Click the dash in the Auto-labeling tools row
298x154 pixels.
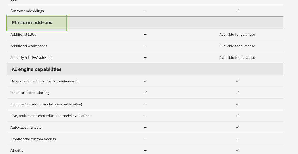point(145,127)
